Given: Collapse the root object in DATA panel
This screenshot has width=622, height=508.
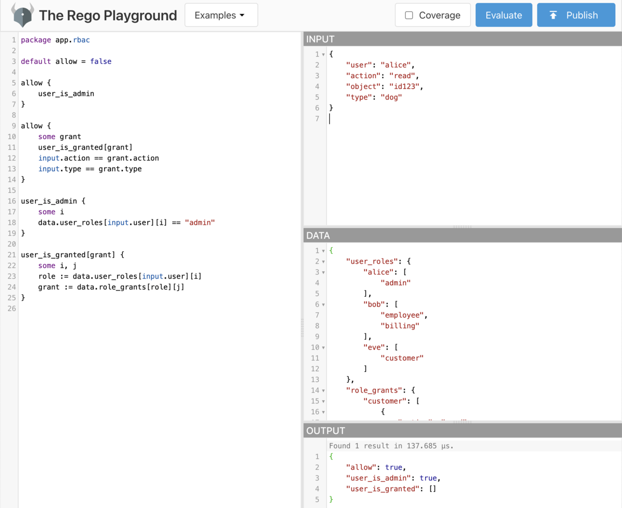Looking at the screenshot, I should click(323, 251).
